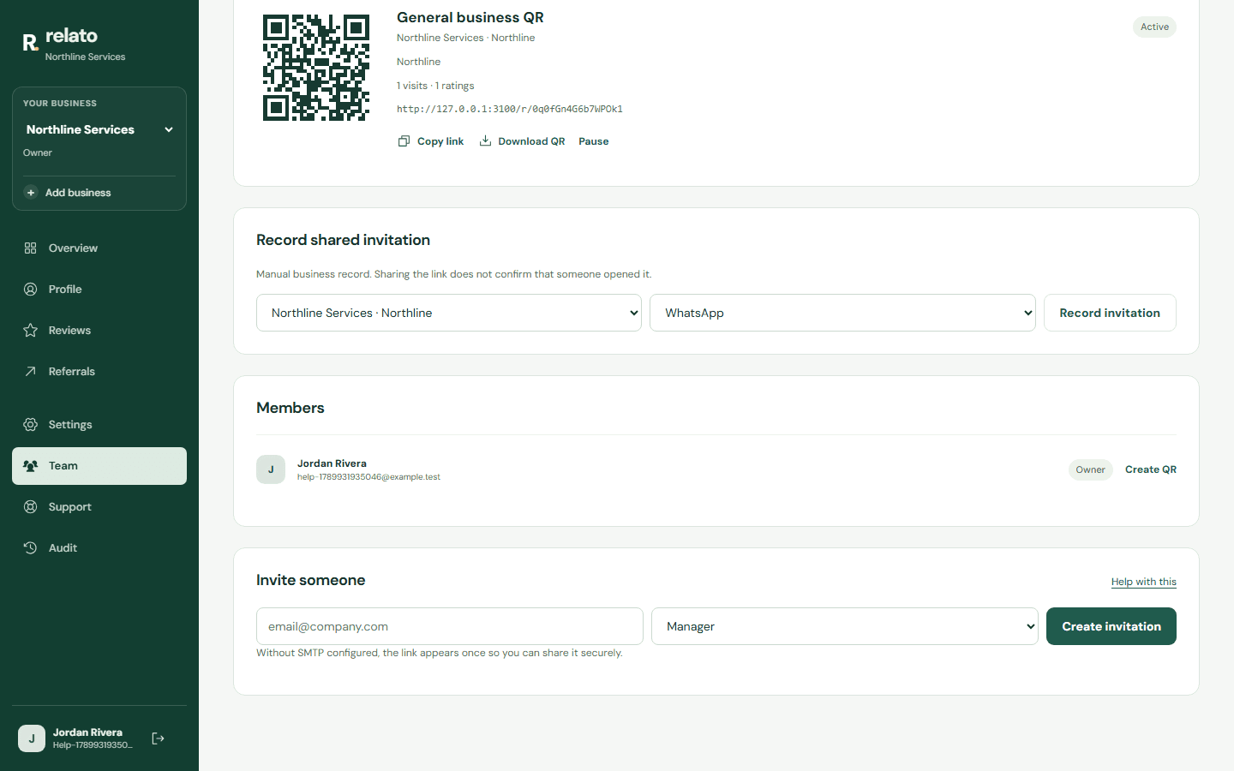
Task: Click the QR URL http://127.0.0.1:3100/r/ text
Action: coord(510,109)
